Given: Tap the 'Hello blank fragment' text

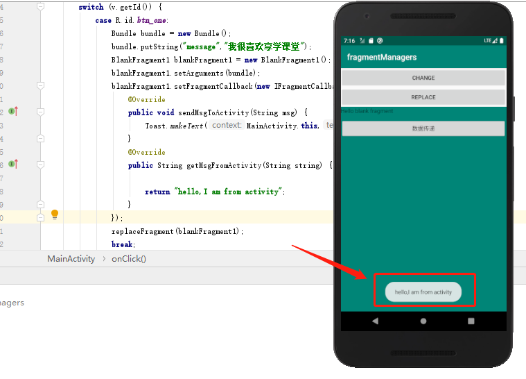Looking at the screenshot, I should [367, 111].
